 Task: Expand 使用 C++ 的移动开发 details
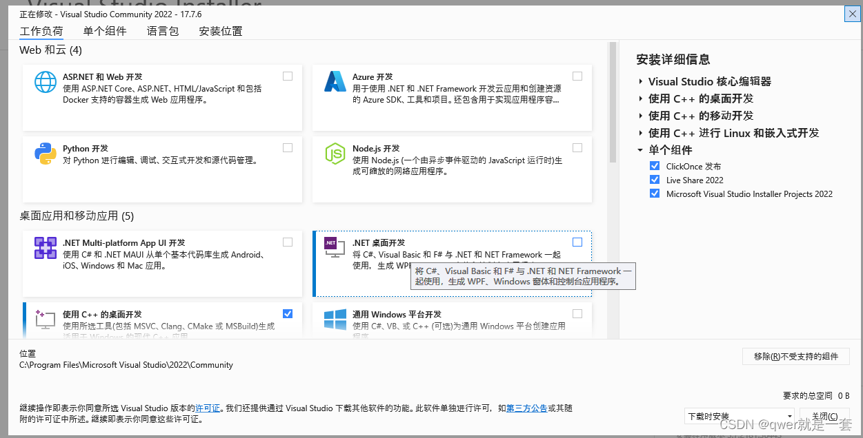[x=641, y=116]
